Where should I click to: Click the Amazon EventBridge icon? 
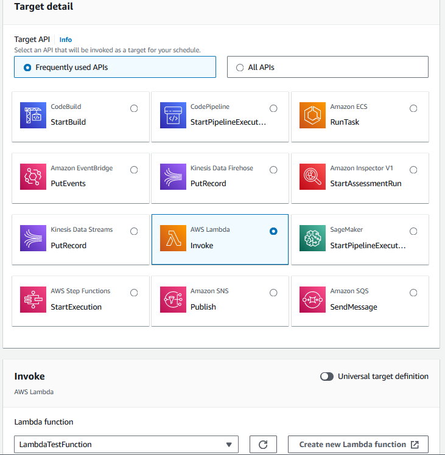coord(33,177)
